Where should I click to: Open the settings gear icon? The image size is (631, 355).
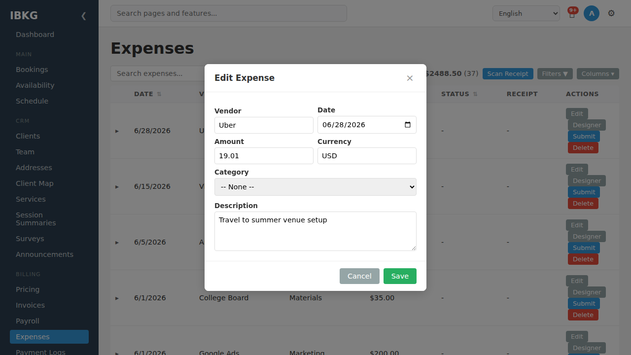pyautogui.click(x=611, y=13)
